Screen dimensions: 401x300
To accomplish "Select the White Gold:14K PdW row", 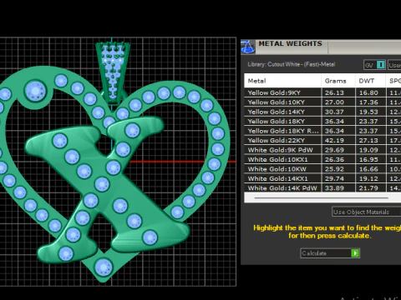I will coord(322,188).
